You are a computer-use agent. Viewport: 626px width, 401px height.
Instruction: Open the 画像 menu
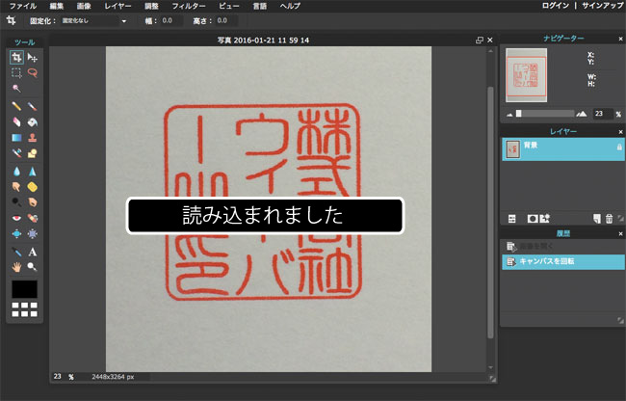[x=84, y=6]
